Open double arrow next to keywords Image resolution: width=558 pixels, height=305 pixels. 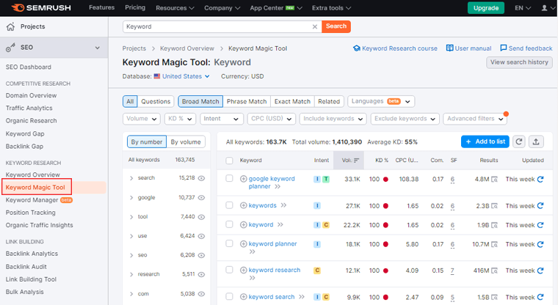pyautogui.click(x=283, y=205)
